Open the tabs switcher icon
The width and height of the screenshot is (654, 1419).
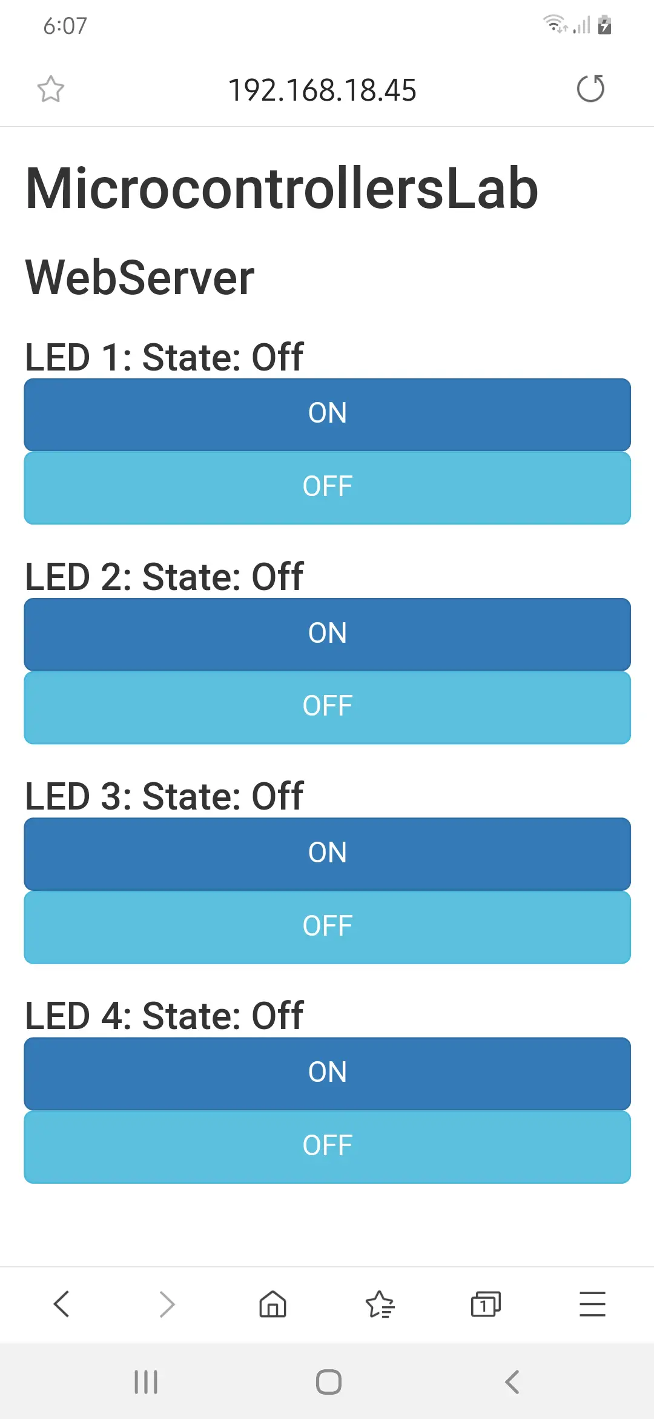[486, 1304]
